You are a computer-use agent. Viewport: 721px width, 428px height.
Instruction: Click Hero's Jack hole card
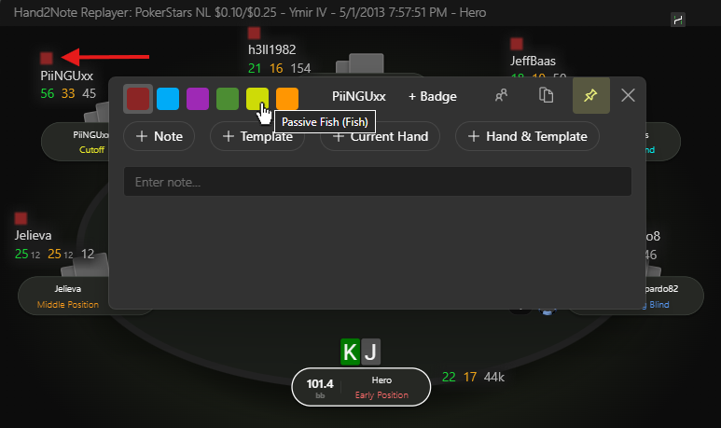pyautogui.click(x=370, y=352)
